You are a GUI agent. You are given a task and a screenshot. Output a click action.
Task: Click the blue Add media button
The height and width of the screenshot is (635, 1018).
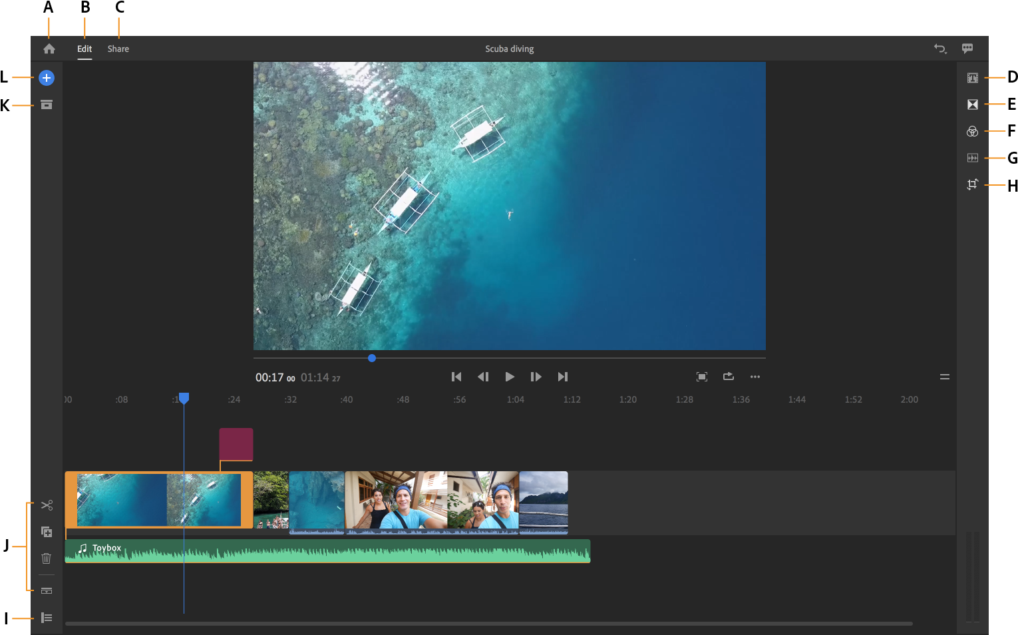coord(47,78)
